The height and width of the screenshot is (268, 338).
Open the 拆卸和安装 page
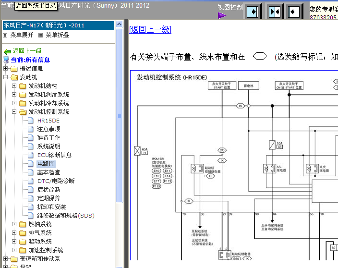click(51, 207)
